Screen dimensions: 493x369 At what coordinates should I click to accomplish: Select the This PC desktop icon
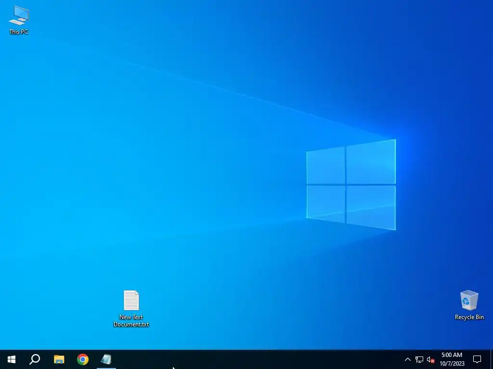[19, 20]
